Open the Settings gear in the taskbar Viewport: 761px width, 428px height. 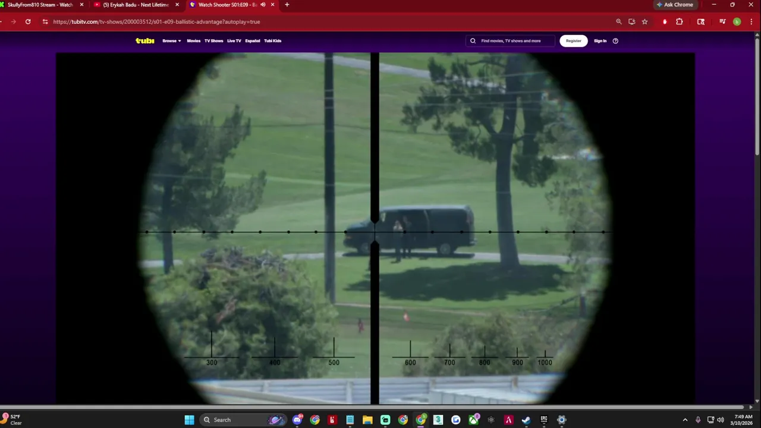(561, 420)
